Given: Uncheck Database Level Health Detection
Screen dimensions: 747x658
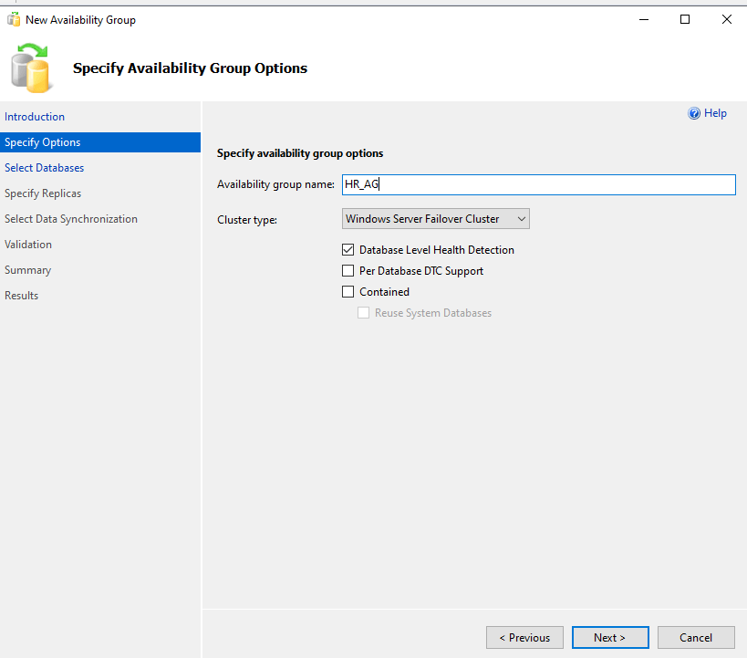Looking at the screenshot, I should click(x=348, y=249).
